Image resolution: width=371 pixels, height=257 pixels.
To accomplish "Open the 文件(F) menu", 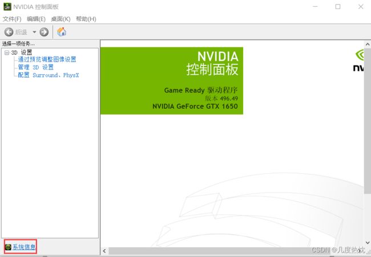I will click(x=12, y=19).
